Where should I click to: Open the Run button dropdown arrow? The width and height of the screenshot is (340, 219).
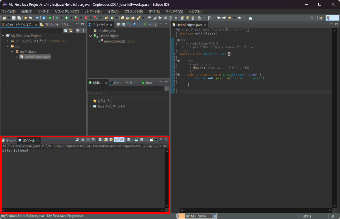tap(71, 18)
